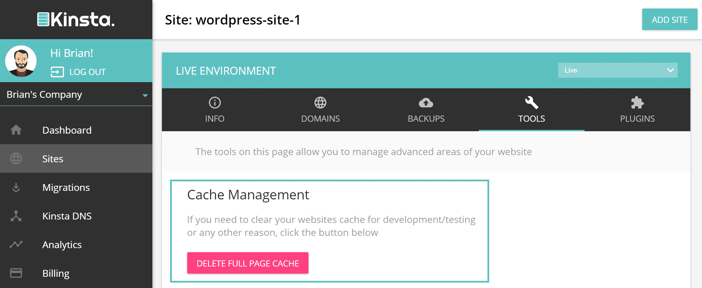Click the Kinsta DNS network icon

pyautogui.click(x=16, y=216)
